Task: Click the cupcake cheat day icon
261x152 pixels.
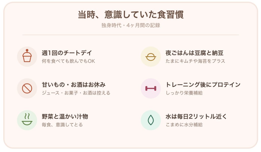Action: (x=27, y=56)
